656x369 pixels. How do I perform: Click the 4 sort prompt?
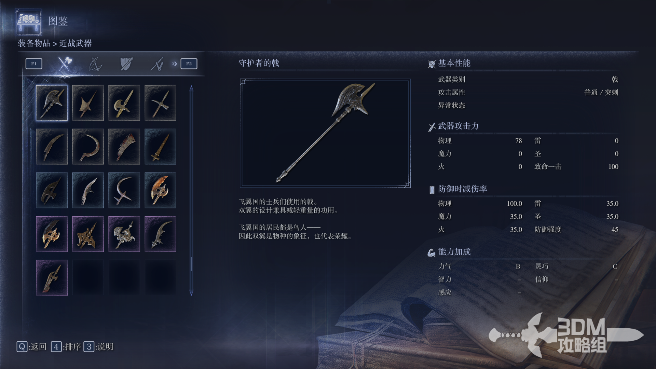[x=66, y=347]
